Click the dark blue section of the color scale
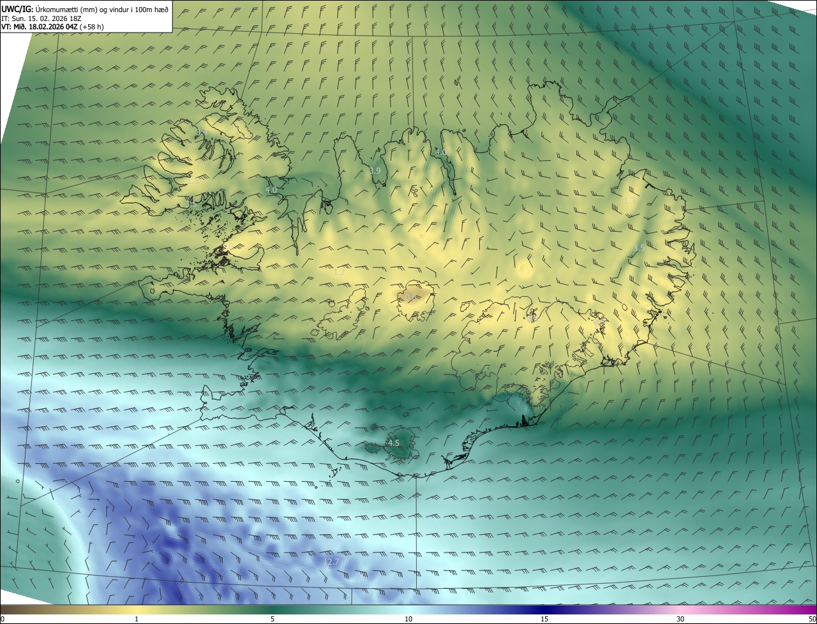The height and width of the screenshot is (624, 817). 544,610
